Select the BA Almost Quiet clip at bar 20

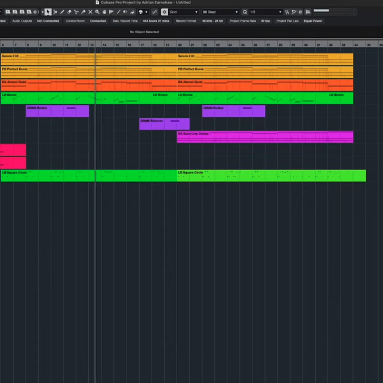click(265, 85)
